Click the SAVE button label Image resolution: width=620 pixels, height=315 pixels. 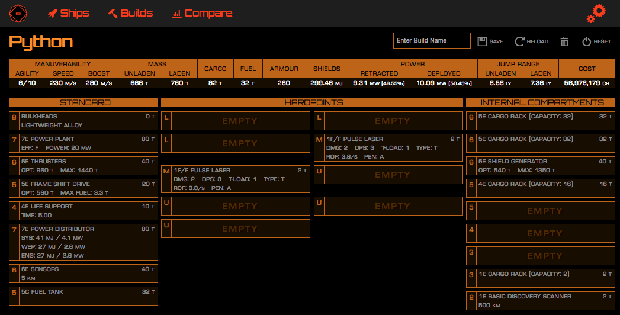(x=496, y=41)
